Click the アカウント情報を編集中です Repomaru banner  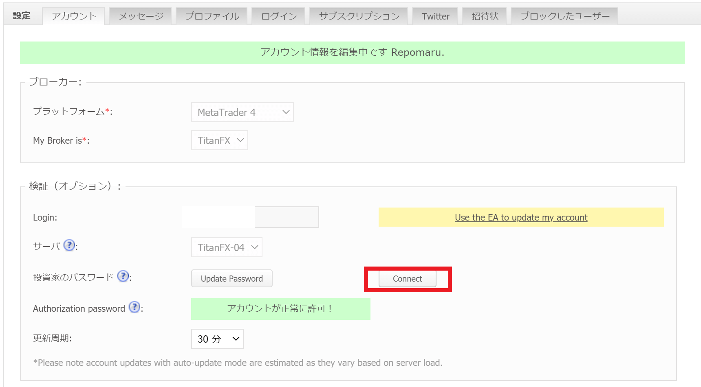tap(353, 52)
